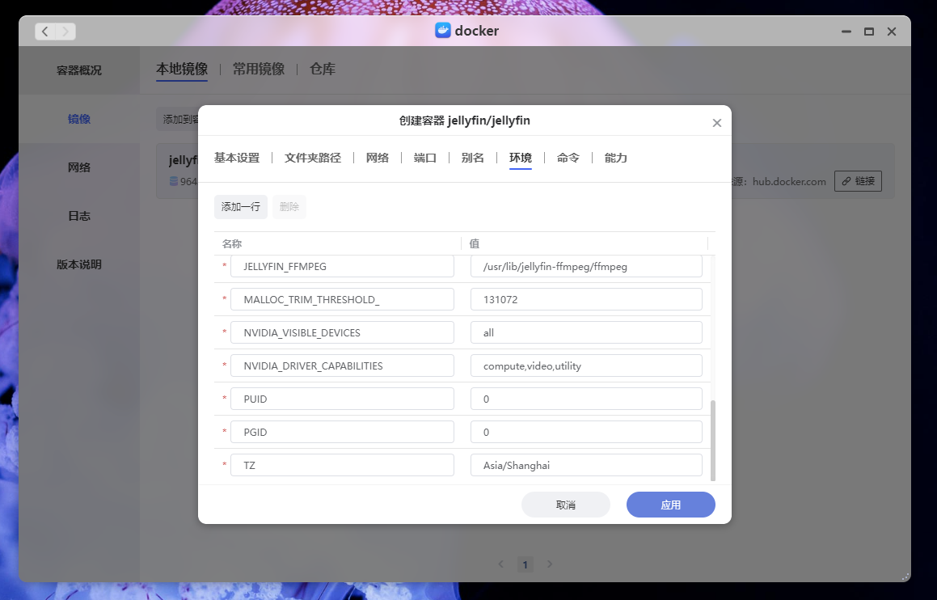
Task: Click the forward navigation arrow in the title bar
Action: (64, 31)
